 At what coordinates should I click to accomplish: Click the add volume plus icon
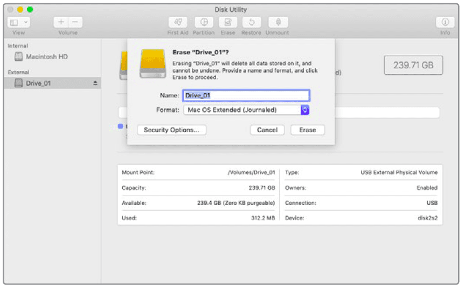61,23
